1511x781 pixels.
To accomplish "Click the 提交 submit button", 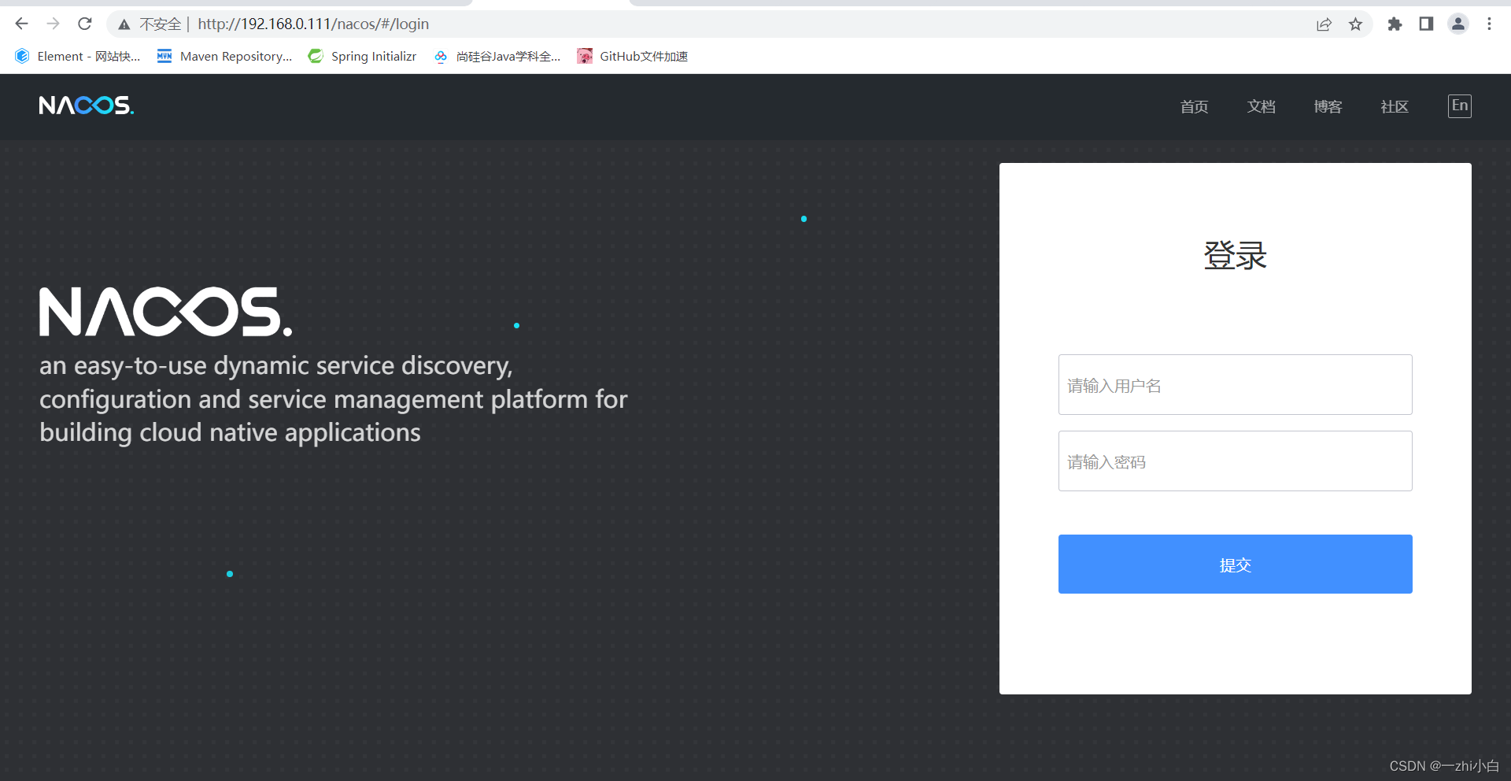I will pyautogui.click(x=1234, y=564).
